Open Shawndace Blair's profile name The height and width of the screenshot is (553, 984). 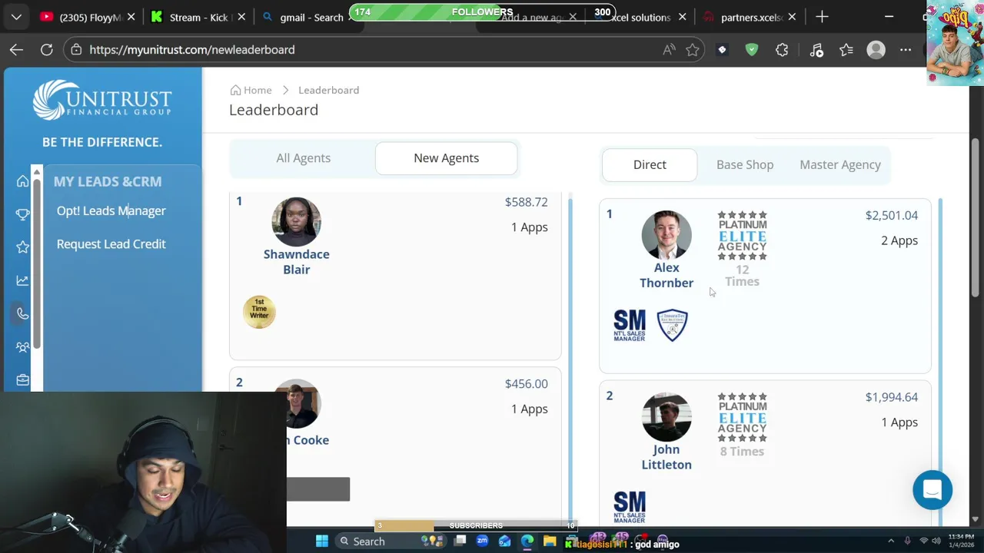[296, 262]
